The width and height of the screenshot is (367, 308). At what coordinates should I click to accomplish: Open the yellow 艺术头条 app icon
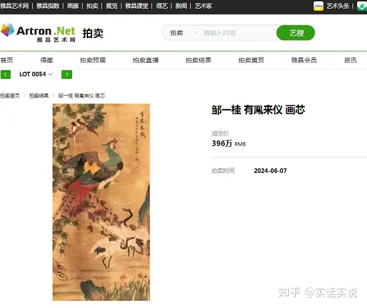point(318,6)
